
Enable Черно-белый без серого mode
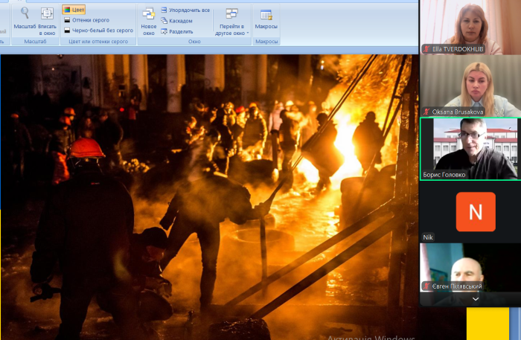pos(98,31)
